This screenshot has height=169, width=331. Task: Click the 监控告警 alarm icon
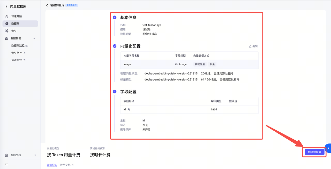(x=7, y=38)
